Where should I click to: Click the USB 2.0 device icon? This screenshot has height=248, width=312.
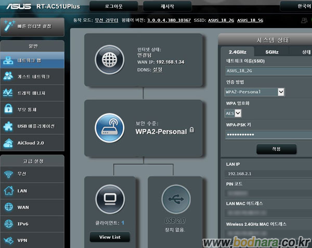point(176,199)
